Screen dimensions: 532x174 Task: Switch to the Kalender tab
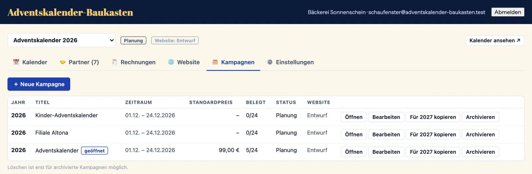point(30,62)
